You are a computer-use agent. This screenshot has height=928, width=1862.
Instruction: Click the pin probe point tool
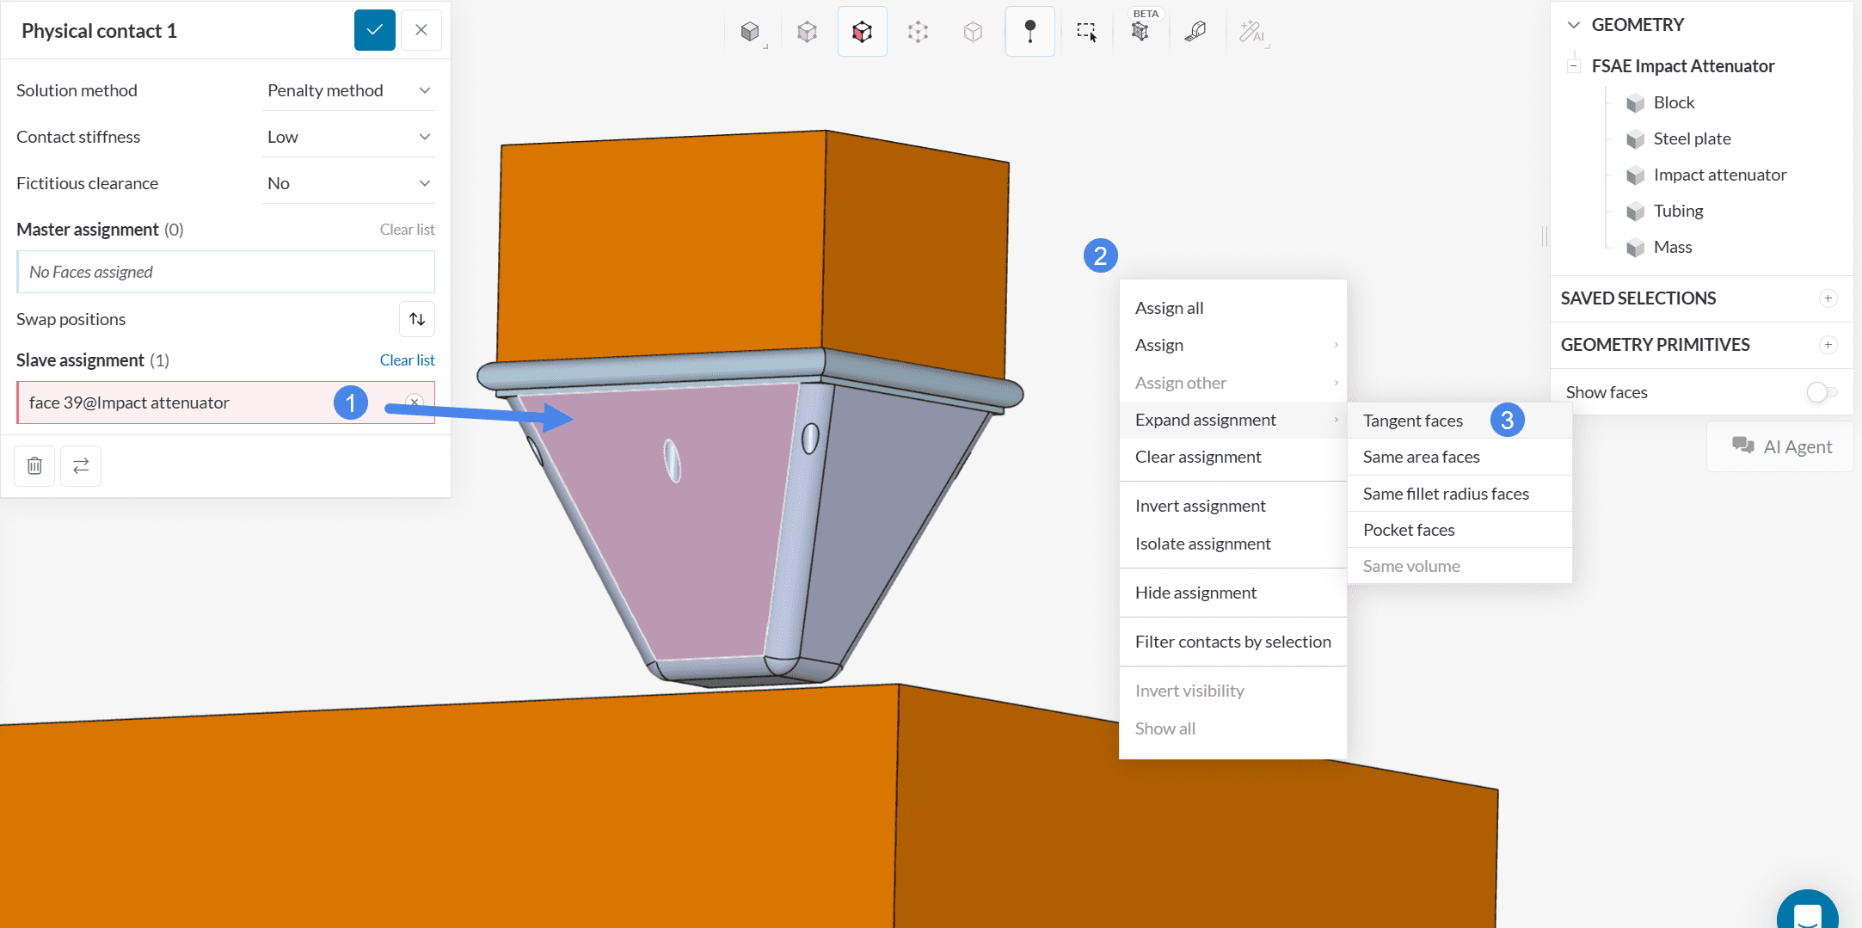point(1029,32)
